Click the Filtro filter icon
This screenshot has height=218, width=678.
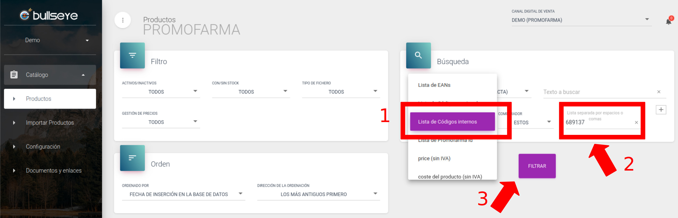pyautogui.click(x=132, y=55)
